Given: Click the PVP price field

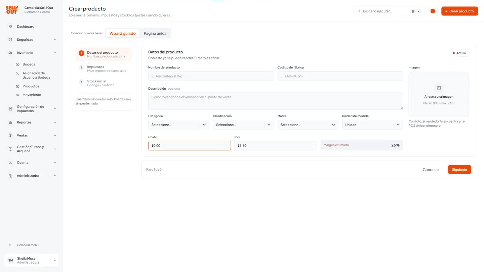Looking at the screenshot, I should [276, 146].
